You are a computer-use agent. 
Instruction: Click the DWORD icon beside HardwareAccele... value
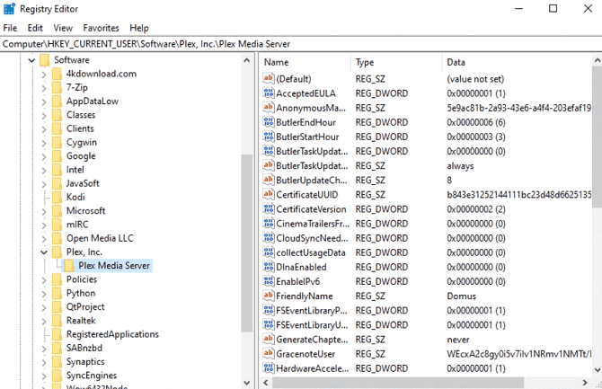[x=269, y=367]
